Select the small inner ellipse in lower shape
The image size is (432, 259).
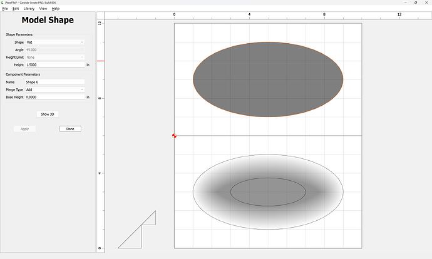pos(268,192)
